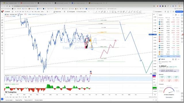184x103 pixels.
Task: Select the 15м timeframe
Action: click(x=20, y=12)
